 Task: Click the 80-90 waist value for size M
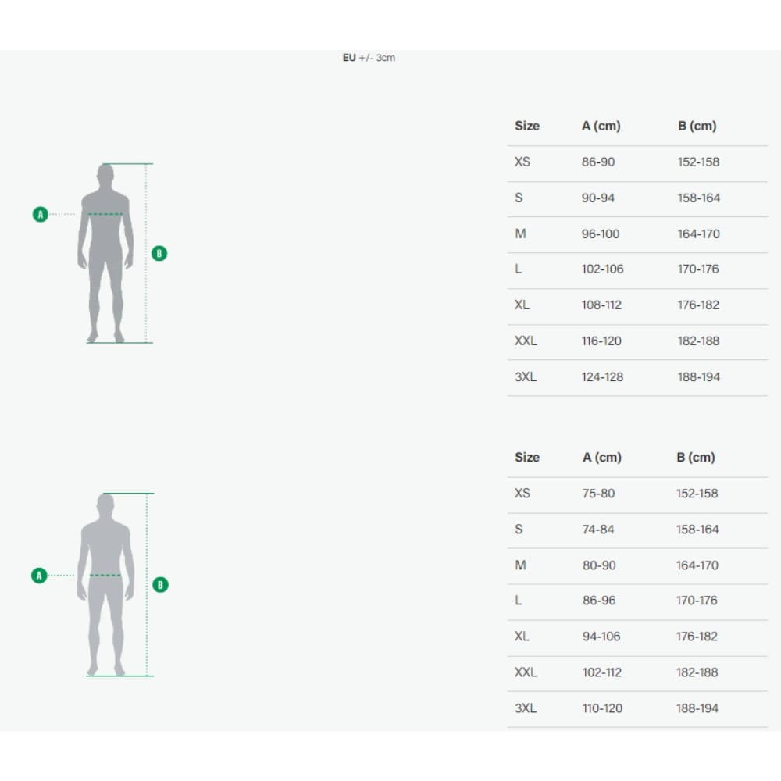pyautogui.click(x=599, y=565)
